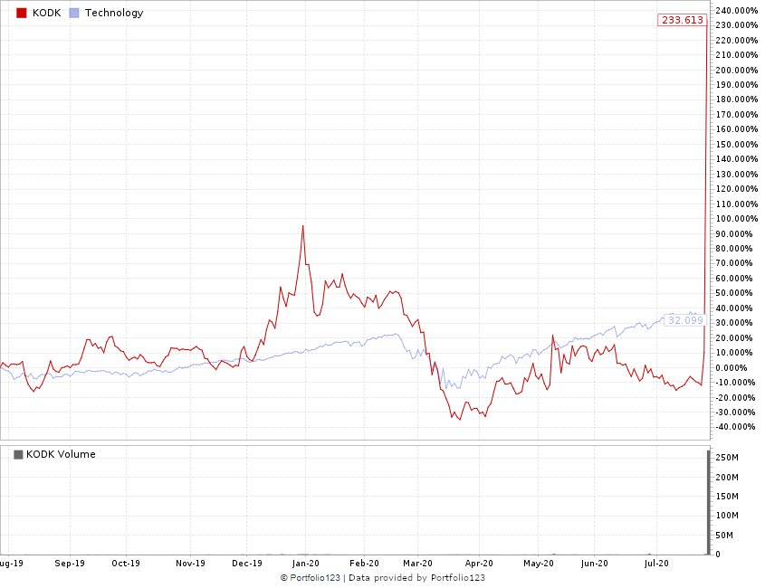Click the 150.000% axis label
Screen dimensions: 765x588
[x=737, y=145]
